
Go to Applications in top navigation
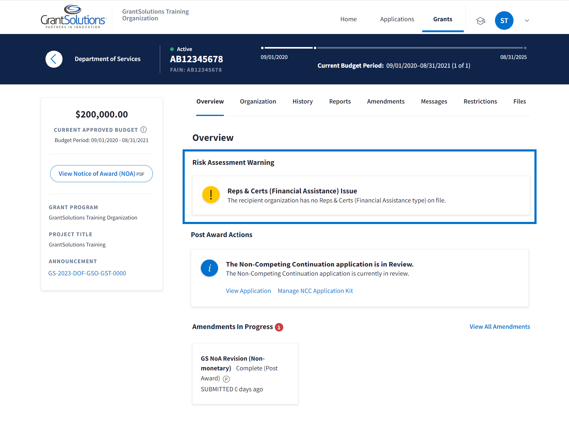(x=397, y=19)
